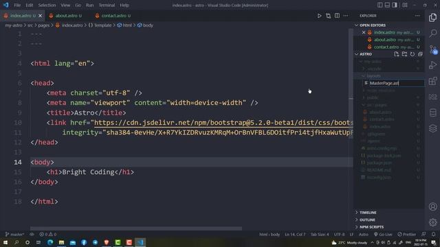Open the Accounts icon
This screenshot has height=247, width=440.
click(432, 207)
